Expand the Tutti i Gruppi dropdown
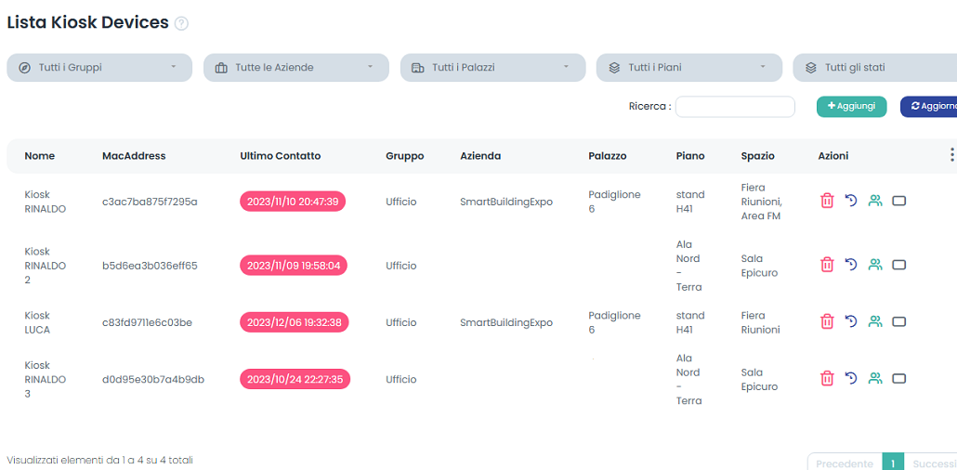Viewport: 957px width, 470px height. tap(99, 68)
